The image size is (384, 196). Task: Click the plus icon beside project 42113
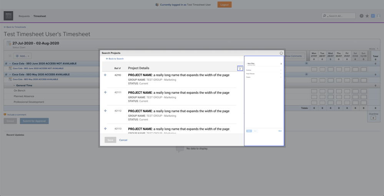pyautogui.click(x=105, y=129)
